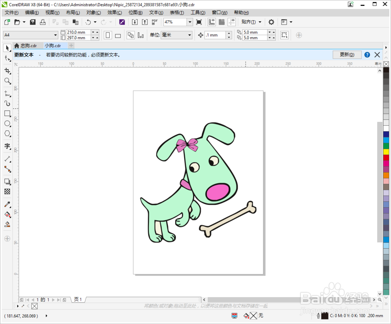Select the Artistic Media tool
The image size is (391, 324).
point(7,103)
